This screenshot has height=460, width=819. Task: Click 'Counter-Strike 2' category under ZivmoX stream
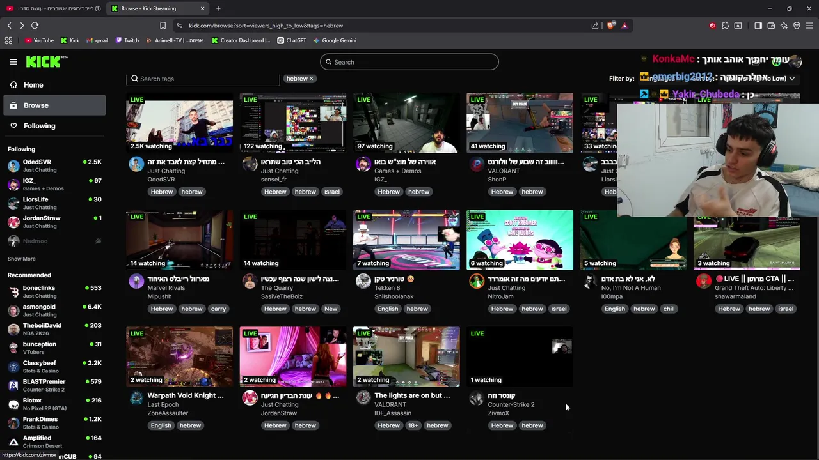(x=511, y=404)
